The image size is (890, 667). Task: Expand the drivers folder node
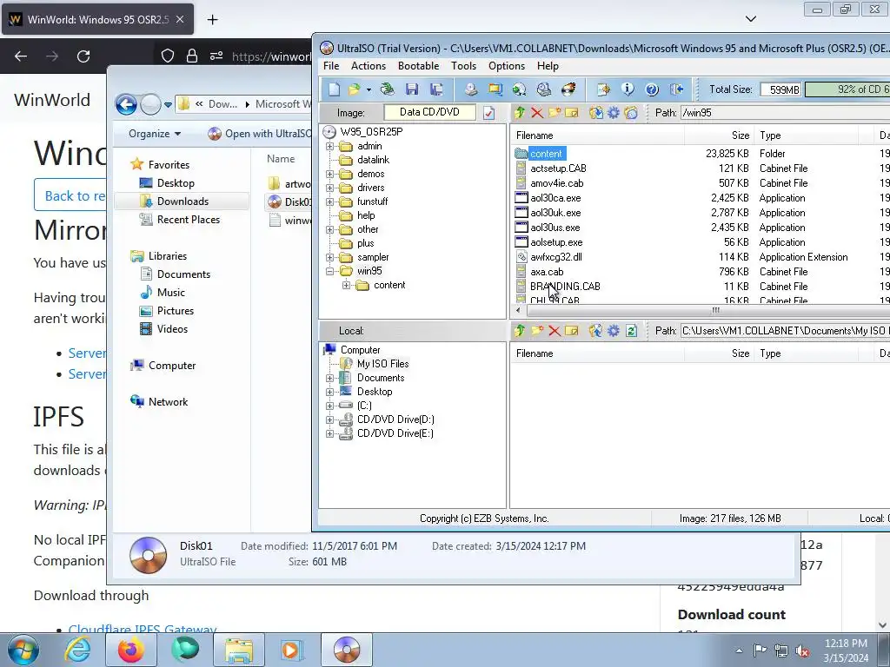coord(329,188)
